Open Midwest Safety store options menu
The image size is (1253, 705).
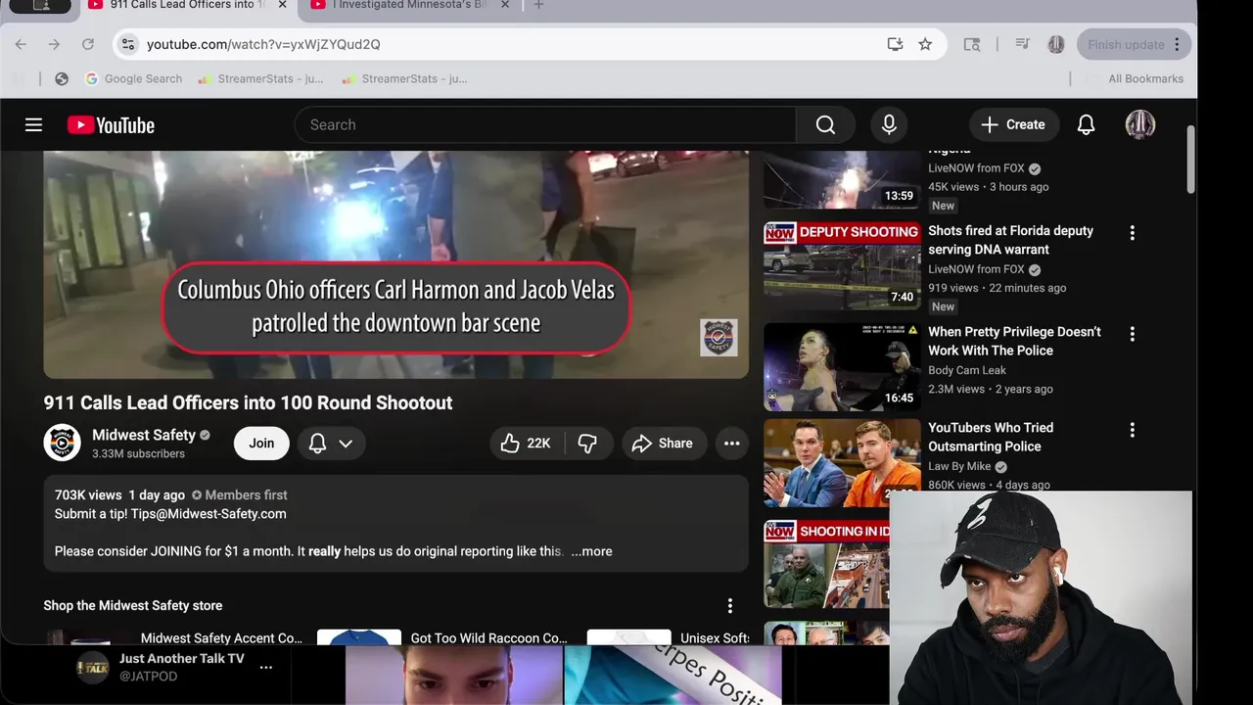coord(729,606)
